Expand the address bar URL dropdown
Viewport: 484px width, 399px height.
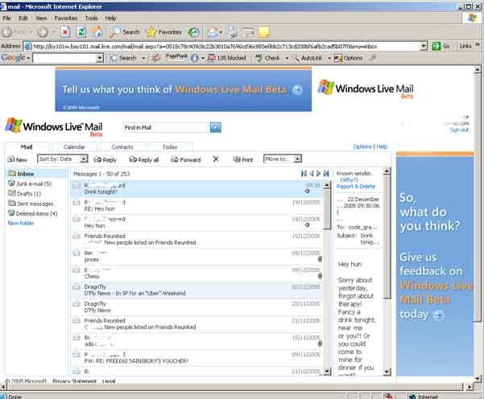tap(424, 47)
